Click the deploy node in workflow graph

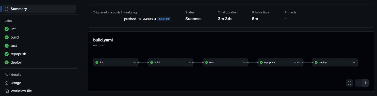(335, 62)
